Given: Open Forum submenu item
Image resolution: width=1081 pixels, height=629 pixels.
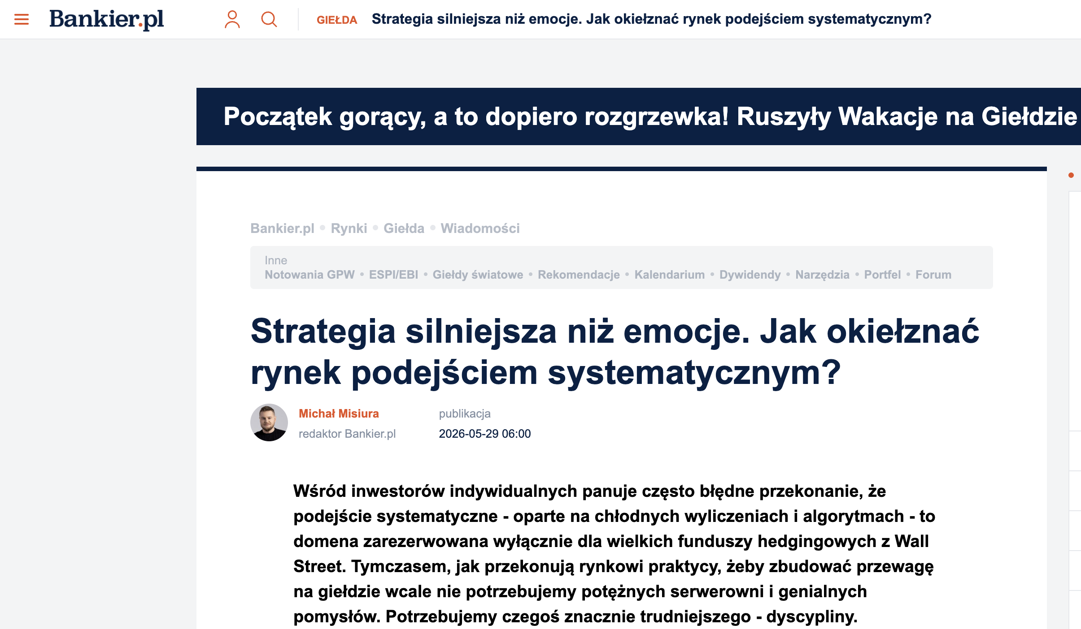Looking at the screenshot, I should point(933,275).
